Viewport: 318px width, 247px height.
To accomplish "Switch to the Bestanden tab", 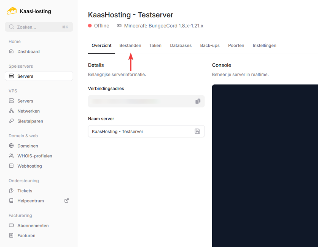I will (130, 45).
